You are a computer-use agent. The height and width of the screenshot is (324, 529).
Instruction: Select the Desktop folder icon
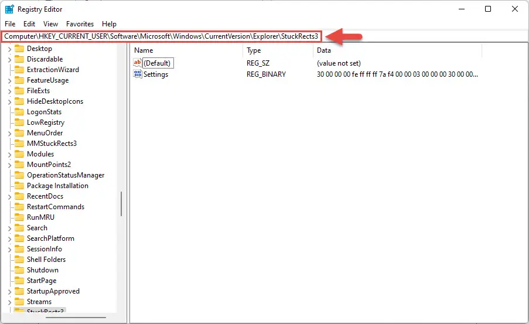pyautogui.click(x=19, y=49)
